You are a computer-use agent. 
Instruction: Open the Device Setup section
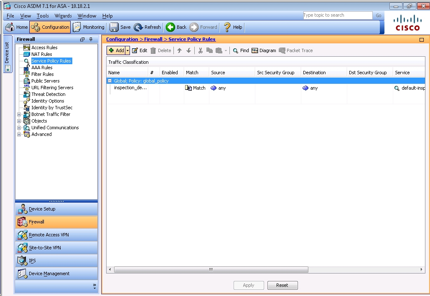tap(56, 209)
